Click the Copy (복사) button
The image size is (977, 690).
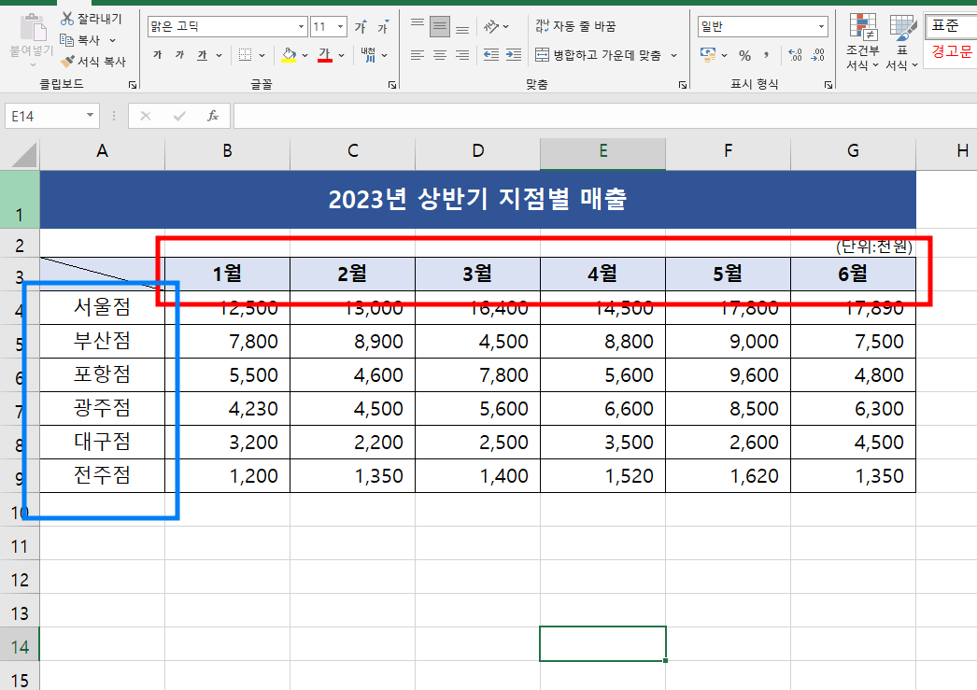click(x=79, y=40)
